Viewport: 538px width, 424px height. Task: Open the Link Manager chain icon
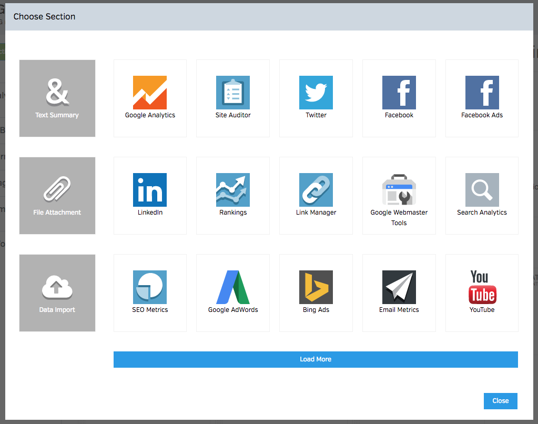316,190
